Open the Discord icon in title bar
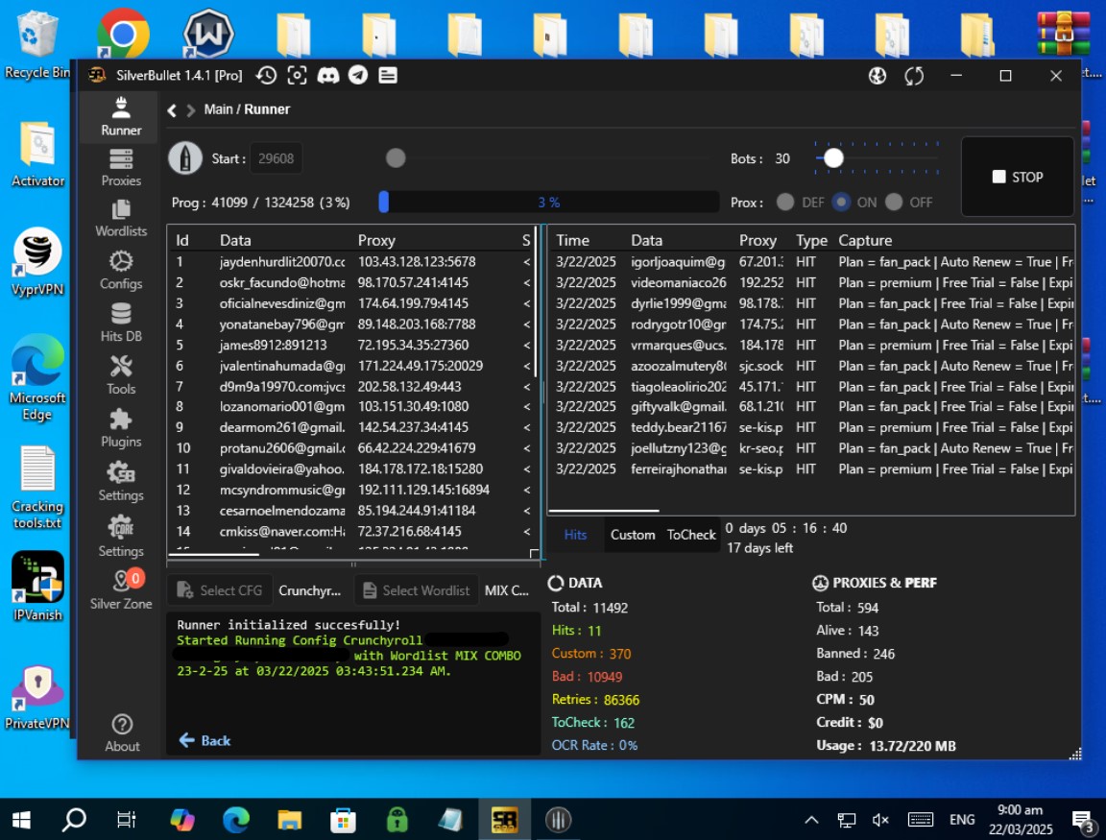 [328, 76]
